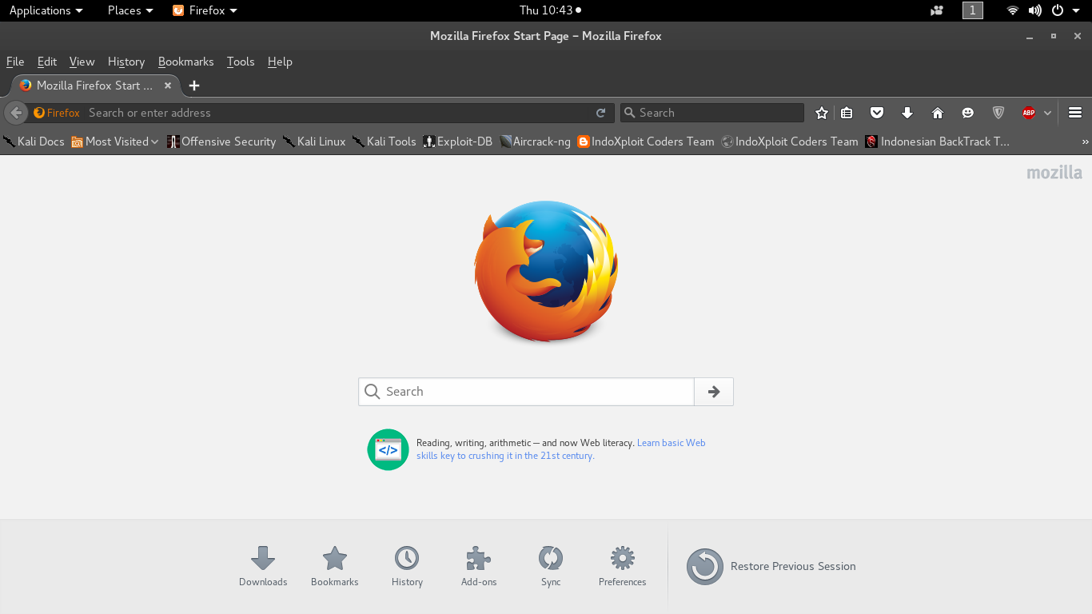Open the Tools menu

tap(241, 62)
